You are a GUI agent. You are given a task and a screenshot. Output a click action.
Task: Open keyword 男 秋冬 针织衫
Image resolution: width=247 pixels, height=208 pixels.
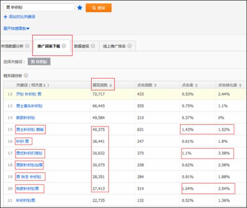(29, 177)
